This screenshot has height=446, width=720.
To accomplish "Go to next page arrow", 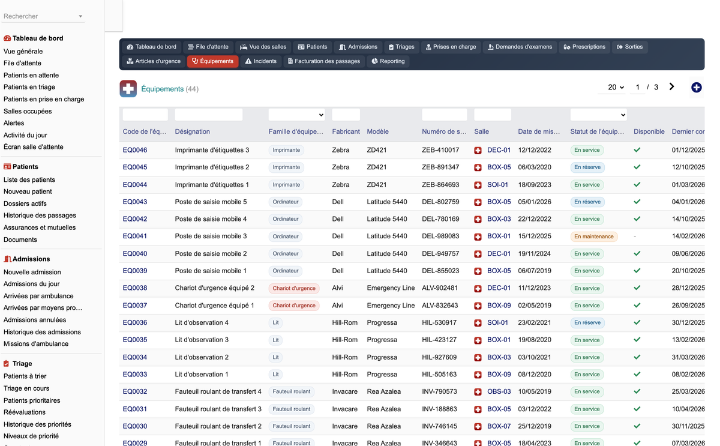I will pyautogui.click(x=671, y=87).
